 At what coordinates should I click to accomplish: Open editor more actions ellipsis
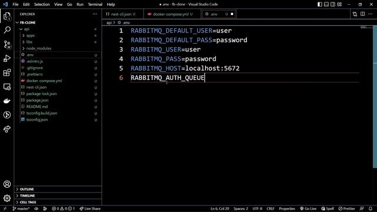tap(371, 14)
